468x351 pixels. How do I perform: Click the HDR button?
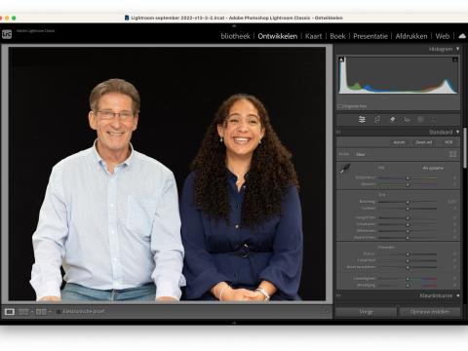point(448,142)
